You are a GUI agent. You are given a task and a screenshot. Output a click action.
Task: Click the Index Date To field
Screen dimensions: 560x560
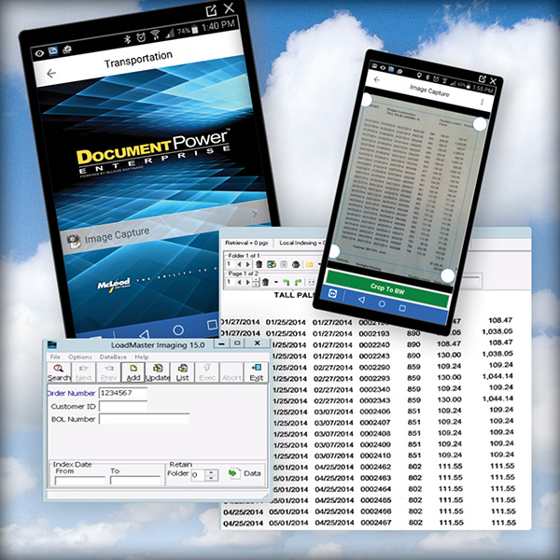pyautogui.click(x=135, y=481)
